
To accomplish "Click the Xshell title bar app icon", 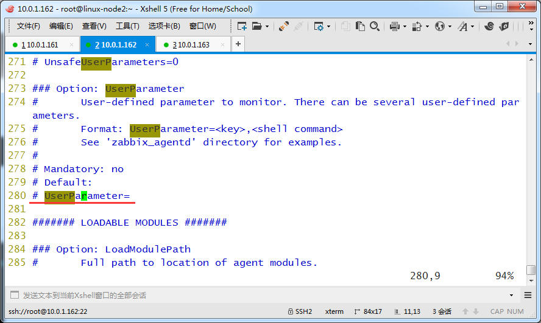I will pyautogui.click(x=10, y=9).
